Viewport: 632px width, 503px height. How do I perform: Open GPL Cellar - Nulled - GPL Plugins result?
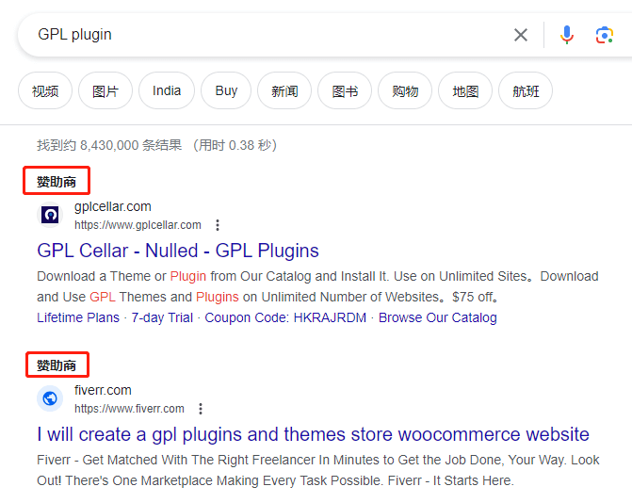178,251
